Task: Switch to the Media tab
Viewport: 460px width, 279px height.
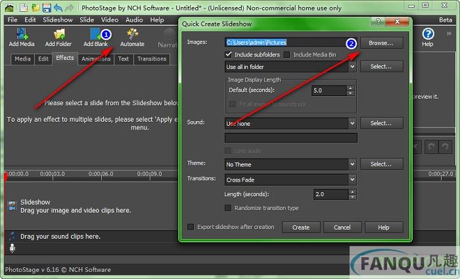Action: (x=22, y=59)
